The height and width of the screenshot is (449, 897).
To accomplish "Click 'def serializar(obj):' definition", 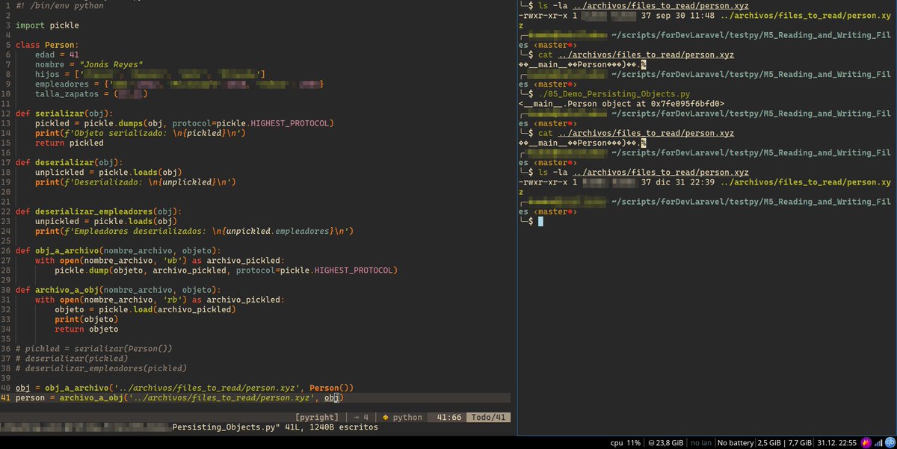I will point(65,113).
